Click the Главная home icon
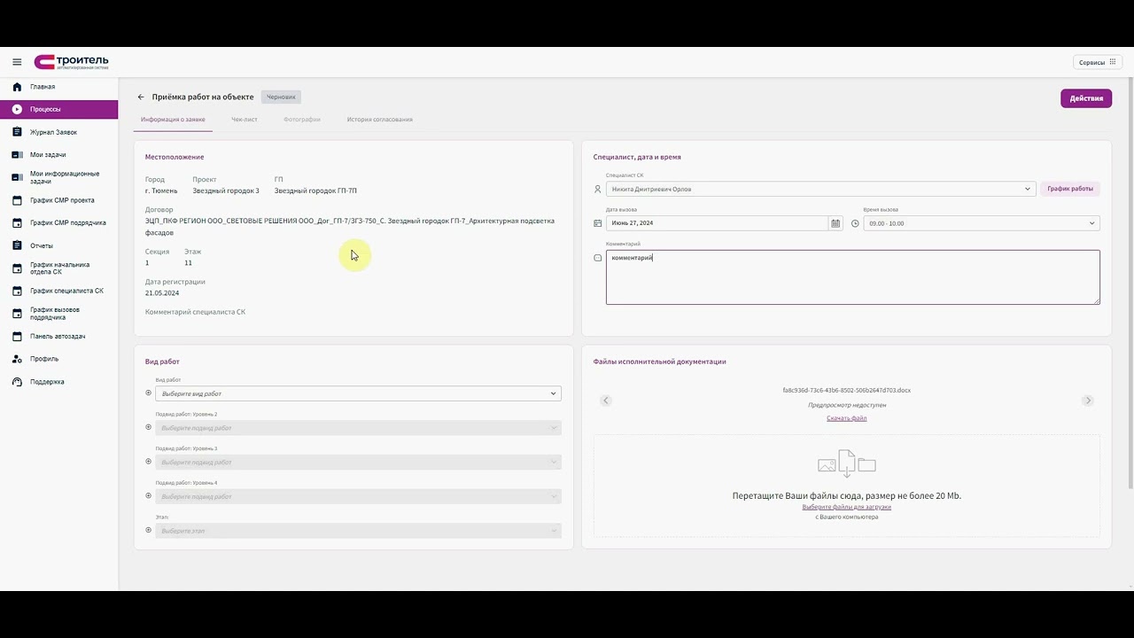 17,87
